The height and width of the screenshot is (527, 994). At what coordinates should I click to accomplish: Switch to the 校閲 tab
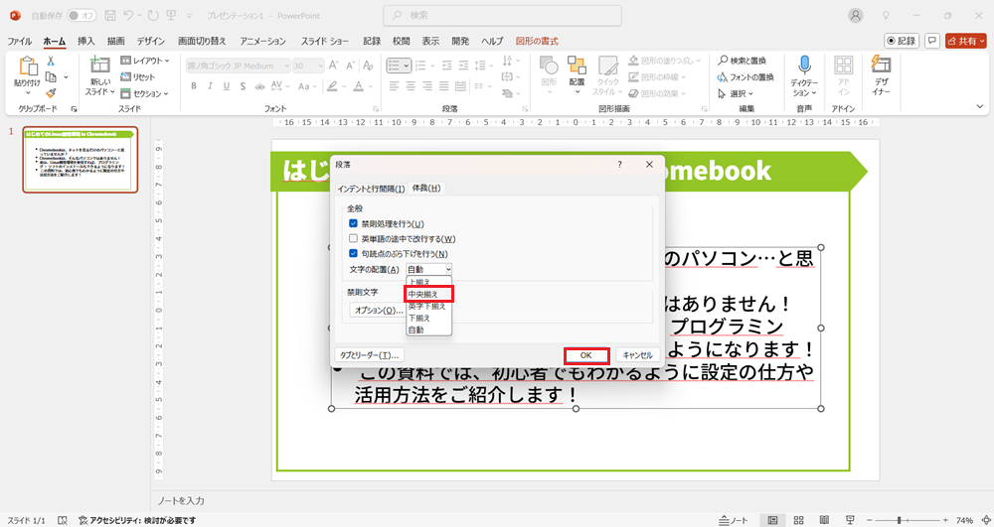tap(402, 41)
